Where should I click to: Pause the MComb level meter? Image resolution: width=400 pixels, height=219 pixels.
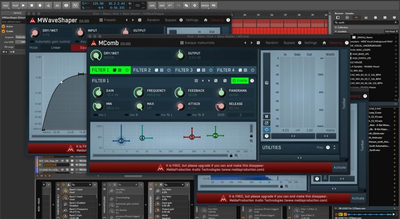tap(267, 116)
